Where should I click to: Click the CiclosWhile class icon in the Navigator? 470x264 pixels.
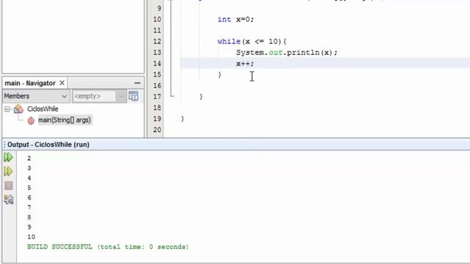tap(18, 109)
